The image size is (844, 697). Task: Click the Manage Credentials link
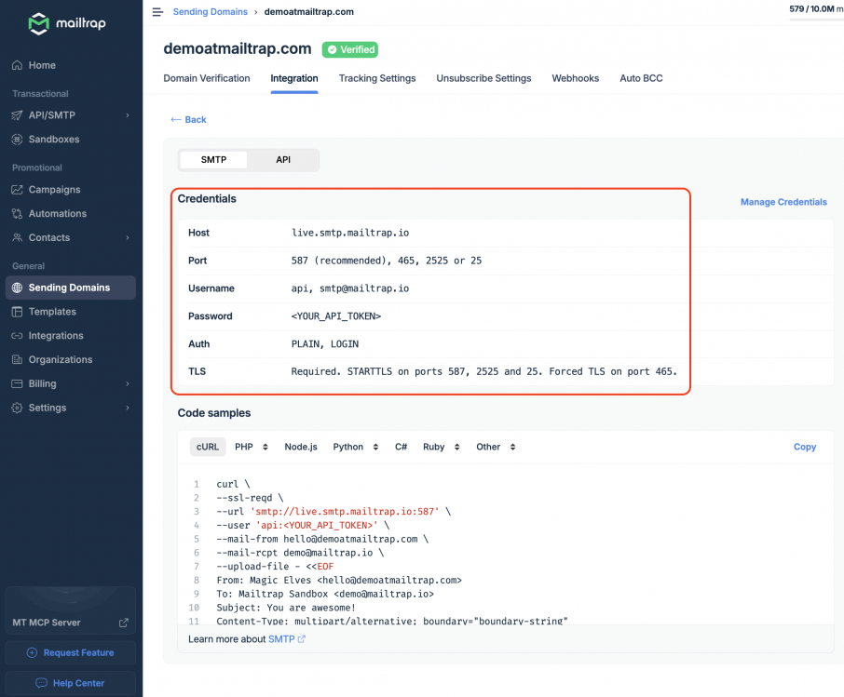tap(783, 202)
